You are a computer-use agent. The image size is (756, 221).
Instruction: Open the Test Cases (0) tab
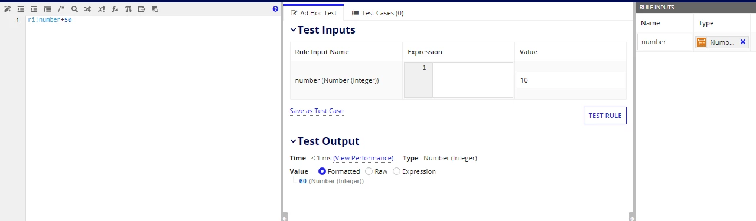click(377, 13)
